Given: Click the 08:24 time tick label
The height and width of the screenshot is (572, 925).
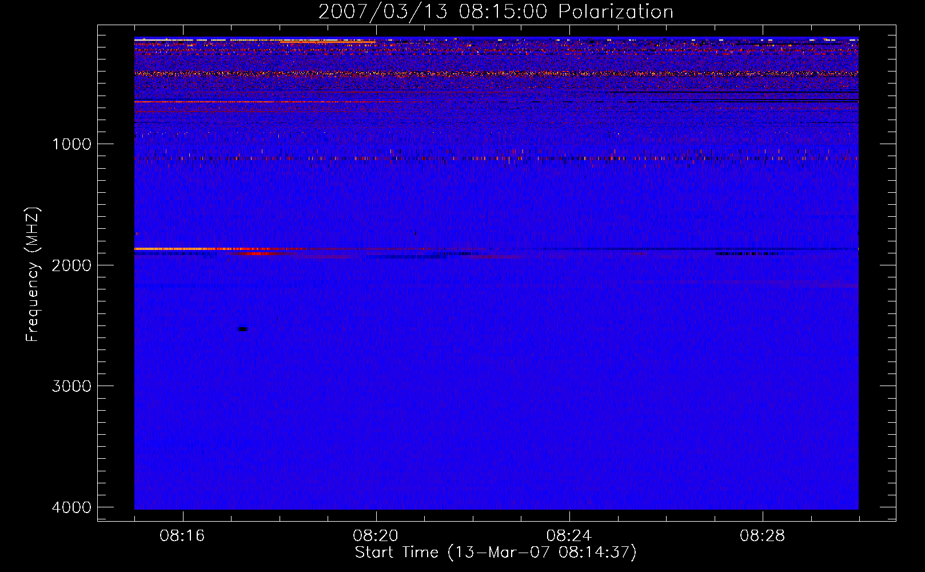Looking at the screenshot, I should (x=569, y=536).
